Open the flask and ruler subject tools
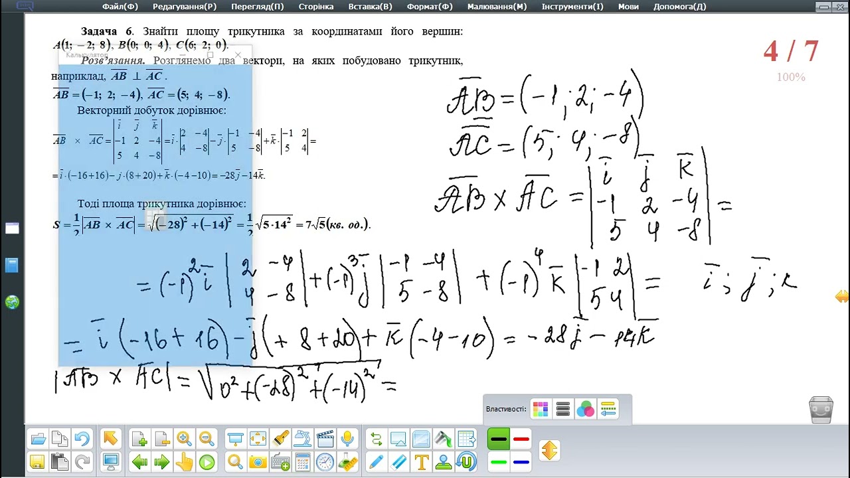Viewport: 850px width, 478px height. pos(346,461)
